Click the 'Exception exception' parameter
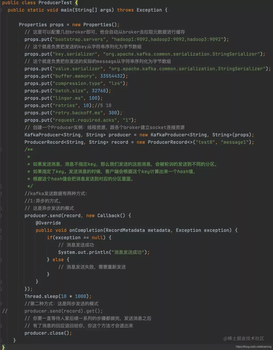This screenshot has width=273, height=350. (x=202, y=230)
